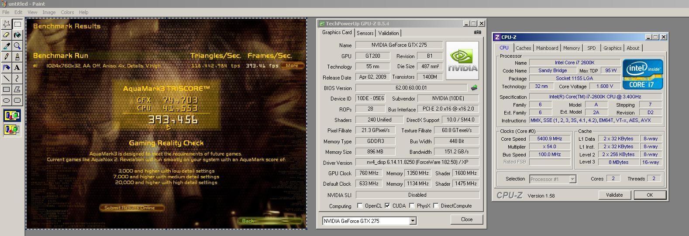Click the Core Speed value 5400.9 MHz
This screenshot has height=236, width=689.
point(549,139)
